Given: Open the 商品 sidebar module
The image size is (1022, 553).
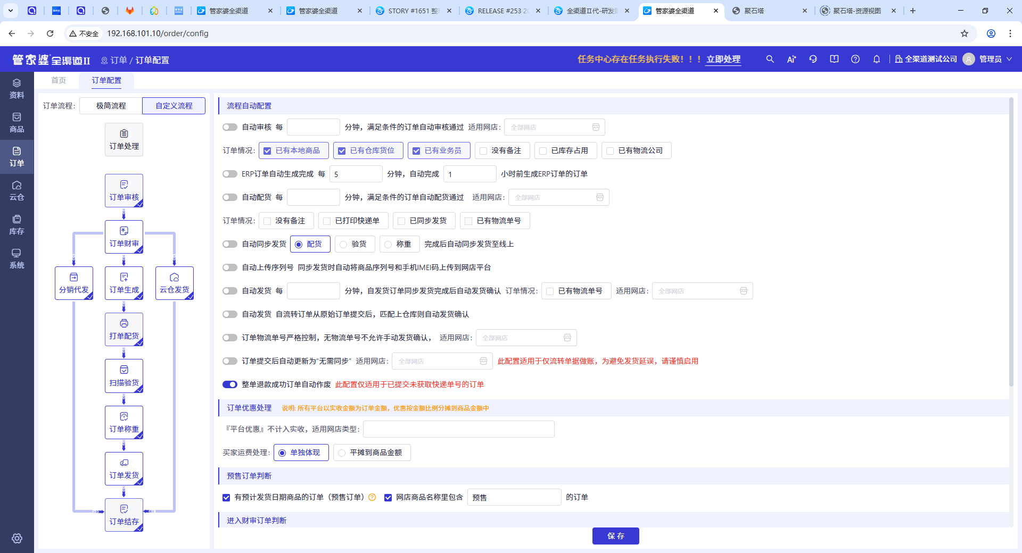Looking at the screenshot, I should [17, 123].
